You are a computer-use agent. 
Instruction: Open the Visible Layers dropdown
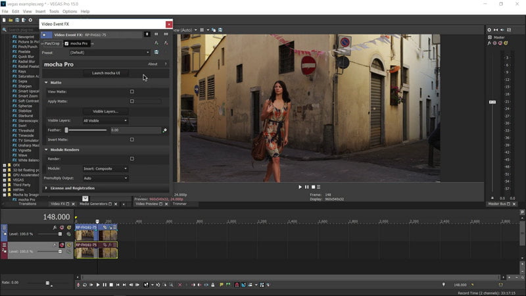pos(105,120)
